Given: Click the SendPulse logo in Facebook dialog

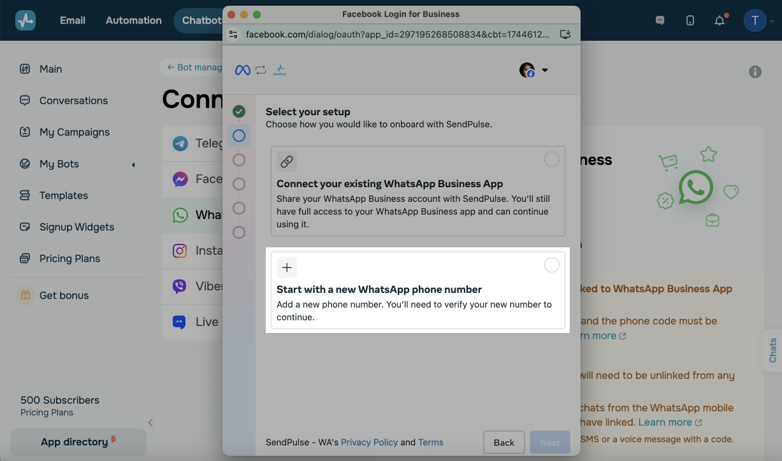Looking at the screenshot, I should click(x=279, y=70).
